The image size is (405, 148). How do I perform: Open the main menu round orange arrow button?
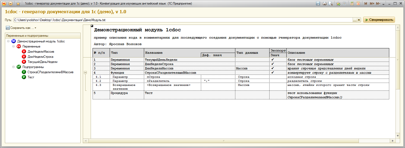[x=11, y=4]
